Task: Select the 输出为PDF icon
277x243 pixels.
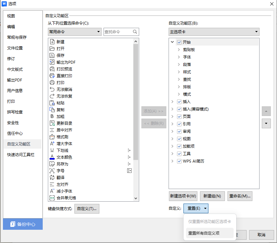Action: [52, 62]
